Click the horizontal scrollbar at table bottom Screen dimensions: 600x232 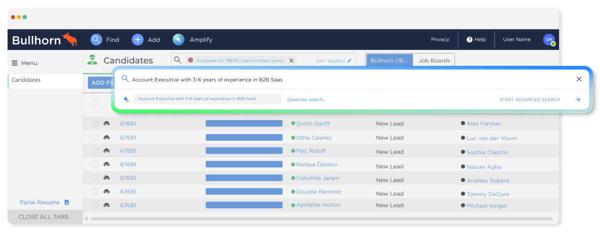(321, 219)
